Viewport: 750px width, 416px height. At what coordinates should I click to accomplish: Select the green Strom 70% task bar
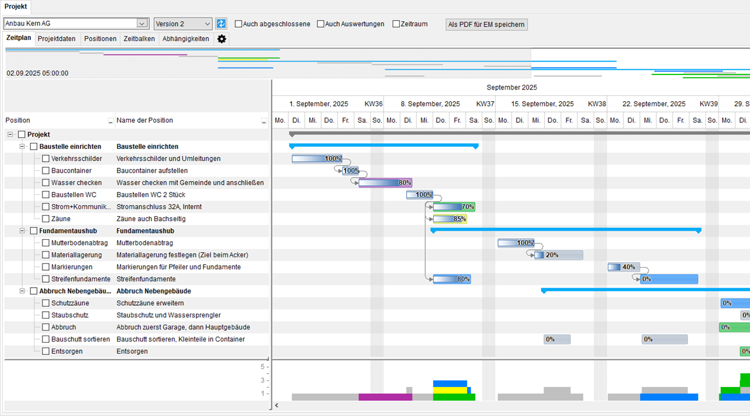coord(454,207)
